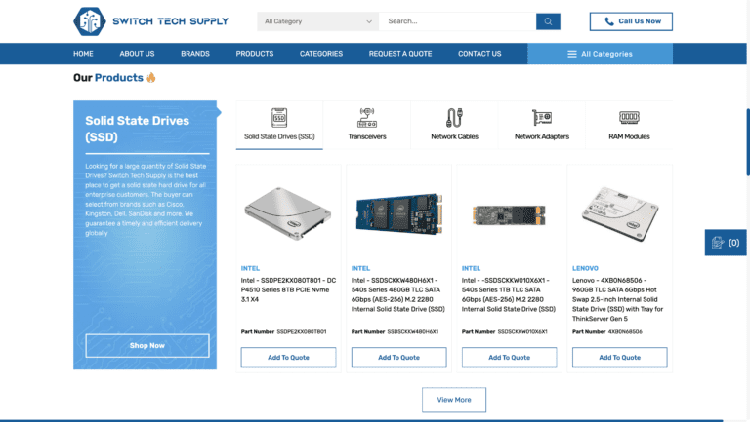Open REQUEST A QUOTE page

click(399, 54)
